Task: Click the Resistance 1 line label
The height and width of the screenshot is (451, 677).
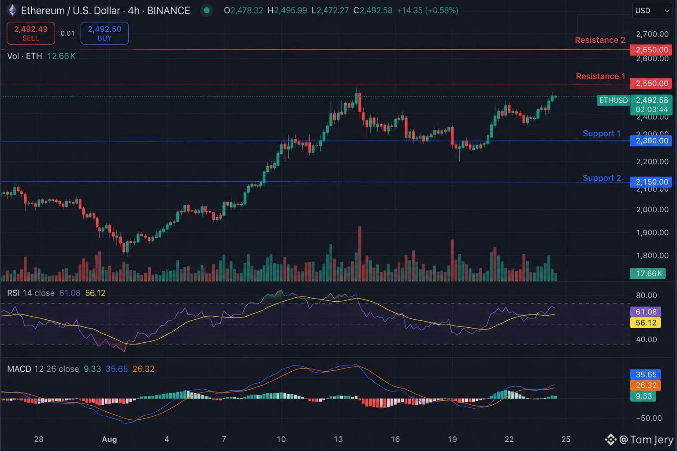Action: [x=600, y=76]
